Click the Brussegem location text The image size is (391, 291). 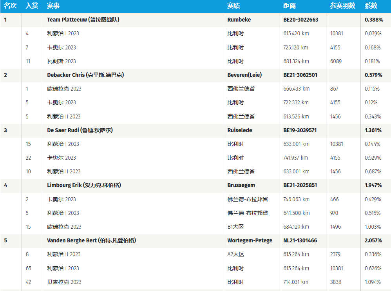(241, 185)
